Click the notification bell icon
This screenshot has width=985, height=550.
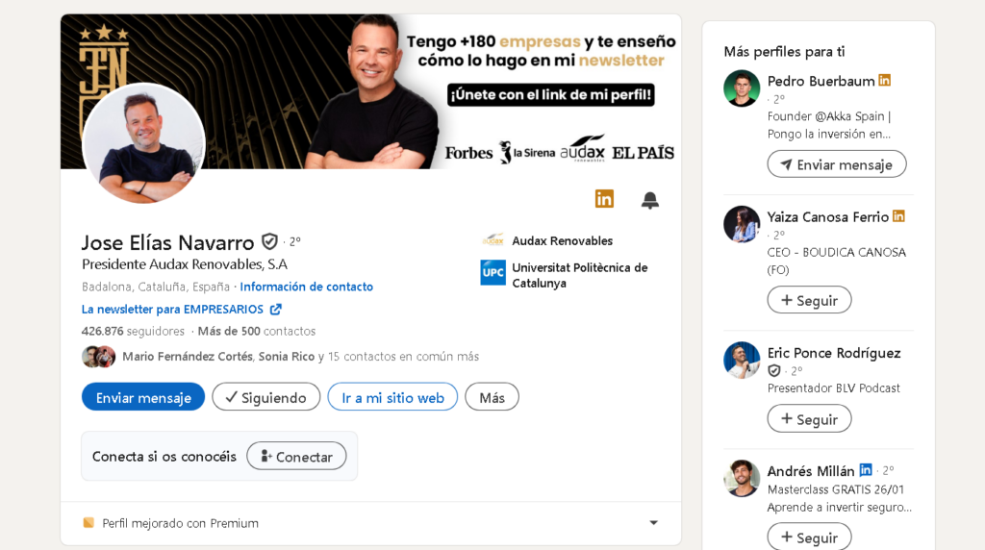coord(650,200)
